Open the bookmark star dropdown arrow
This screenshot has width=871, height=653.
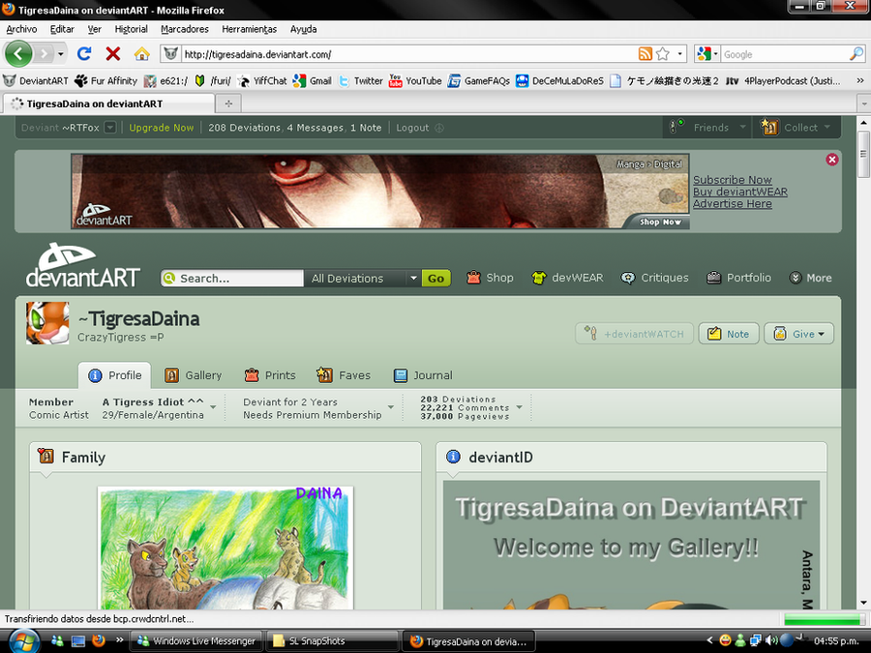(x=679, y=54)
